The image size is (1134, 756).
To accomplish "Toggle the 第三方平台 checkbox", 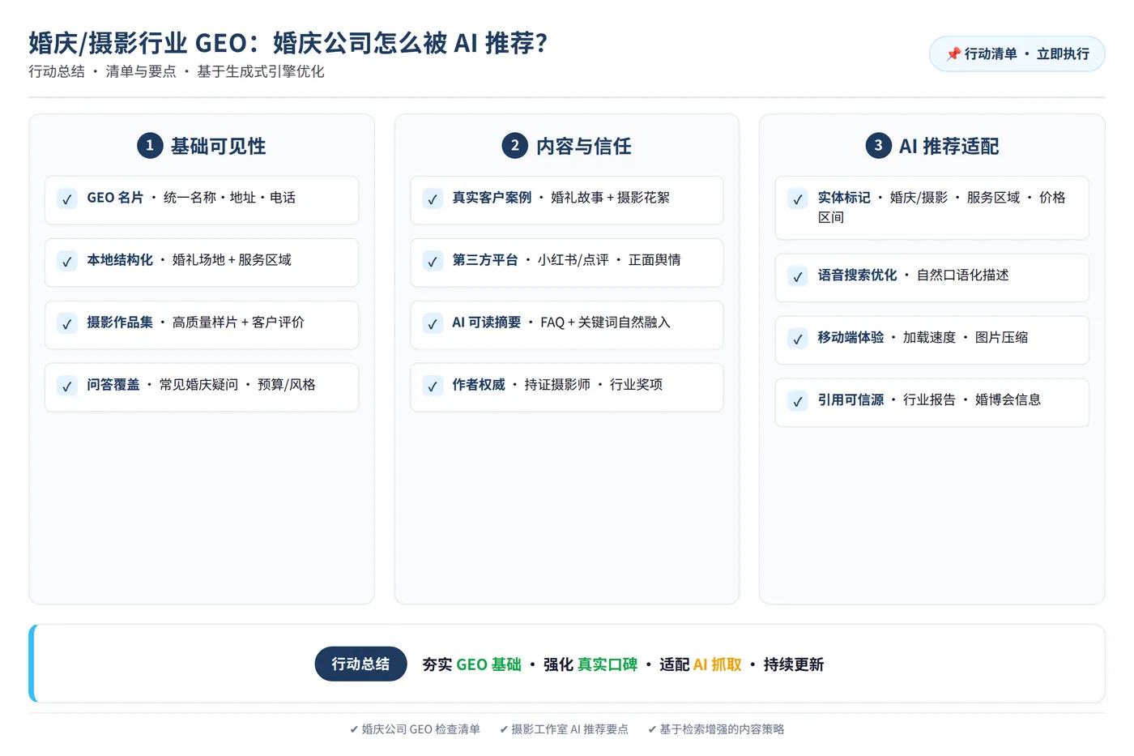I will [x=433, y=261].
